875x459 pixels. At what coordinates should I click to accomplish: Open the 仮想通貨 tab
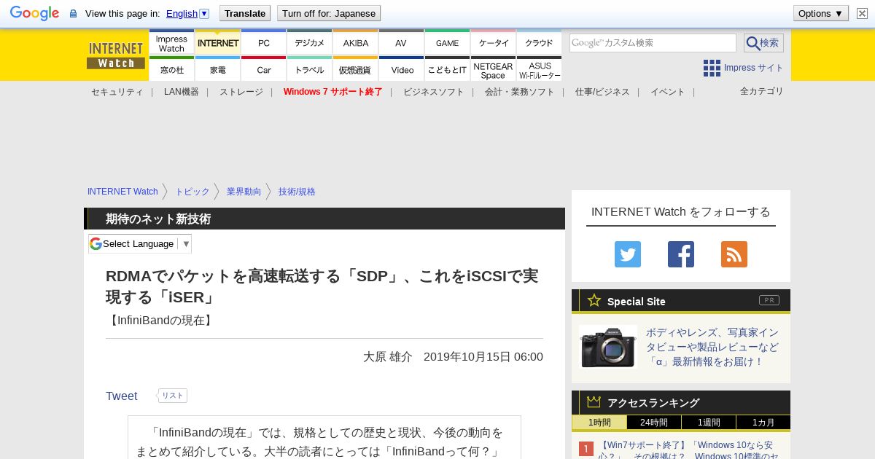click(356, 69)
